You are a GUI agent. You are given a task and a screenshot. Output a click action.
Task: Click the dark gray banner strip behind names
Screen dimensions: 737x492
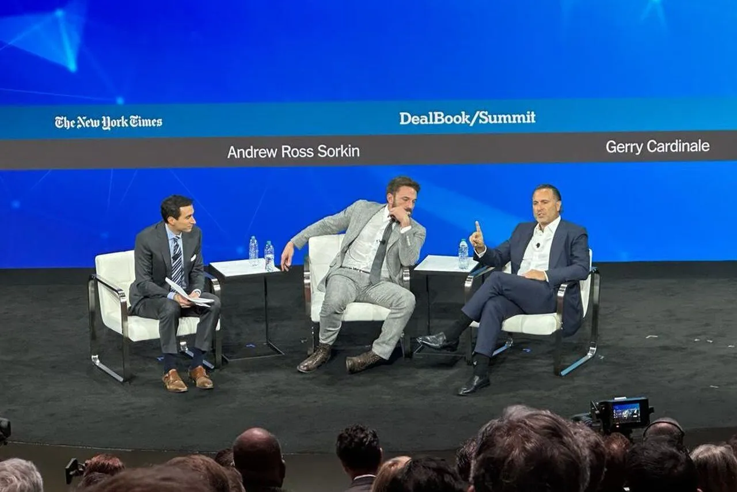coord(368,151)
